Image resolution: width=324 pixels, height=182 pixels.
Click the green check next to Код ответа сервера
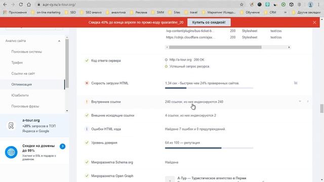87,61
